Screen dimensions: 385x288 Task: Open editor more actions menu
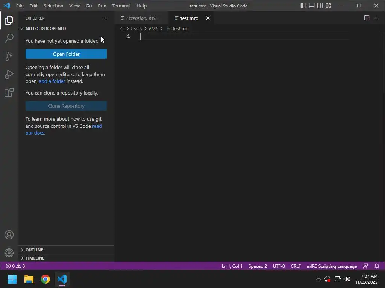pyautogui.click(x=376, y=18)
